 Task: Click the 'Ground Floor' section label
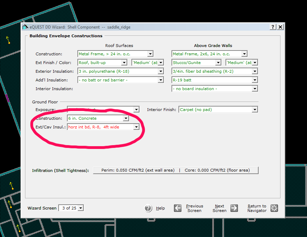point(45,102)
